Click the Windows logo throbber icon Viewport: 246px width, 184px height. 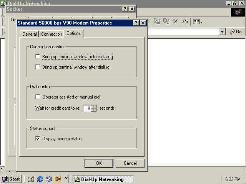click(x=238, y=12)
